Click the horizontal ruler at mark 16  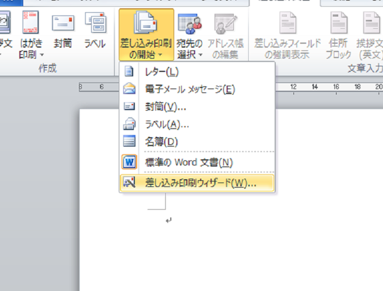pyautogui.click(x=336, y=87)
